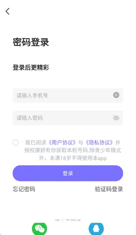Open the 《隐私协议》 privacy agreement link
136x235 pixels.
point(99,143)
